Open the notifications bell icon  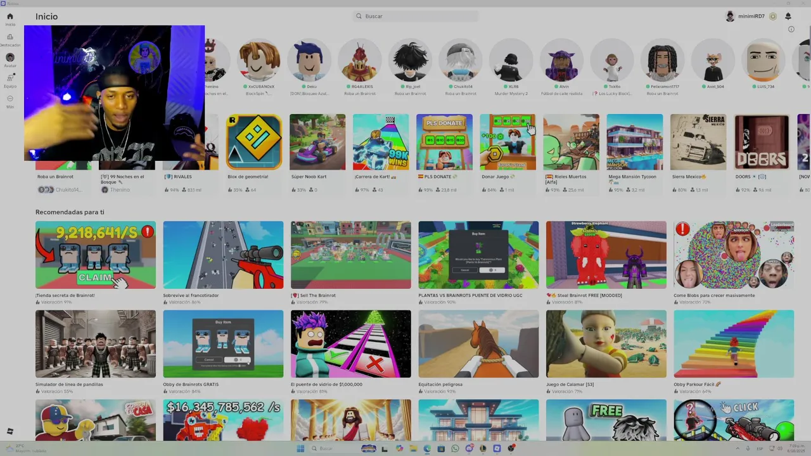(x=788, y=16)
